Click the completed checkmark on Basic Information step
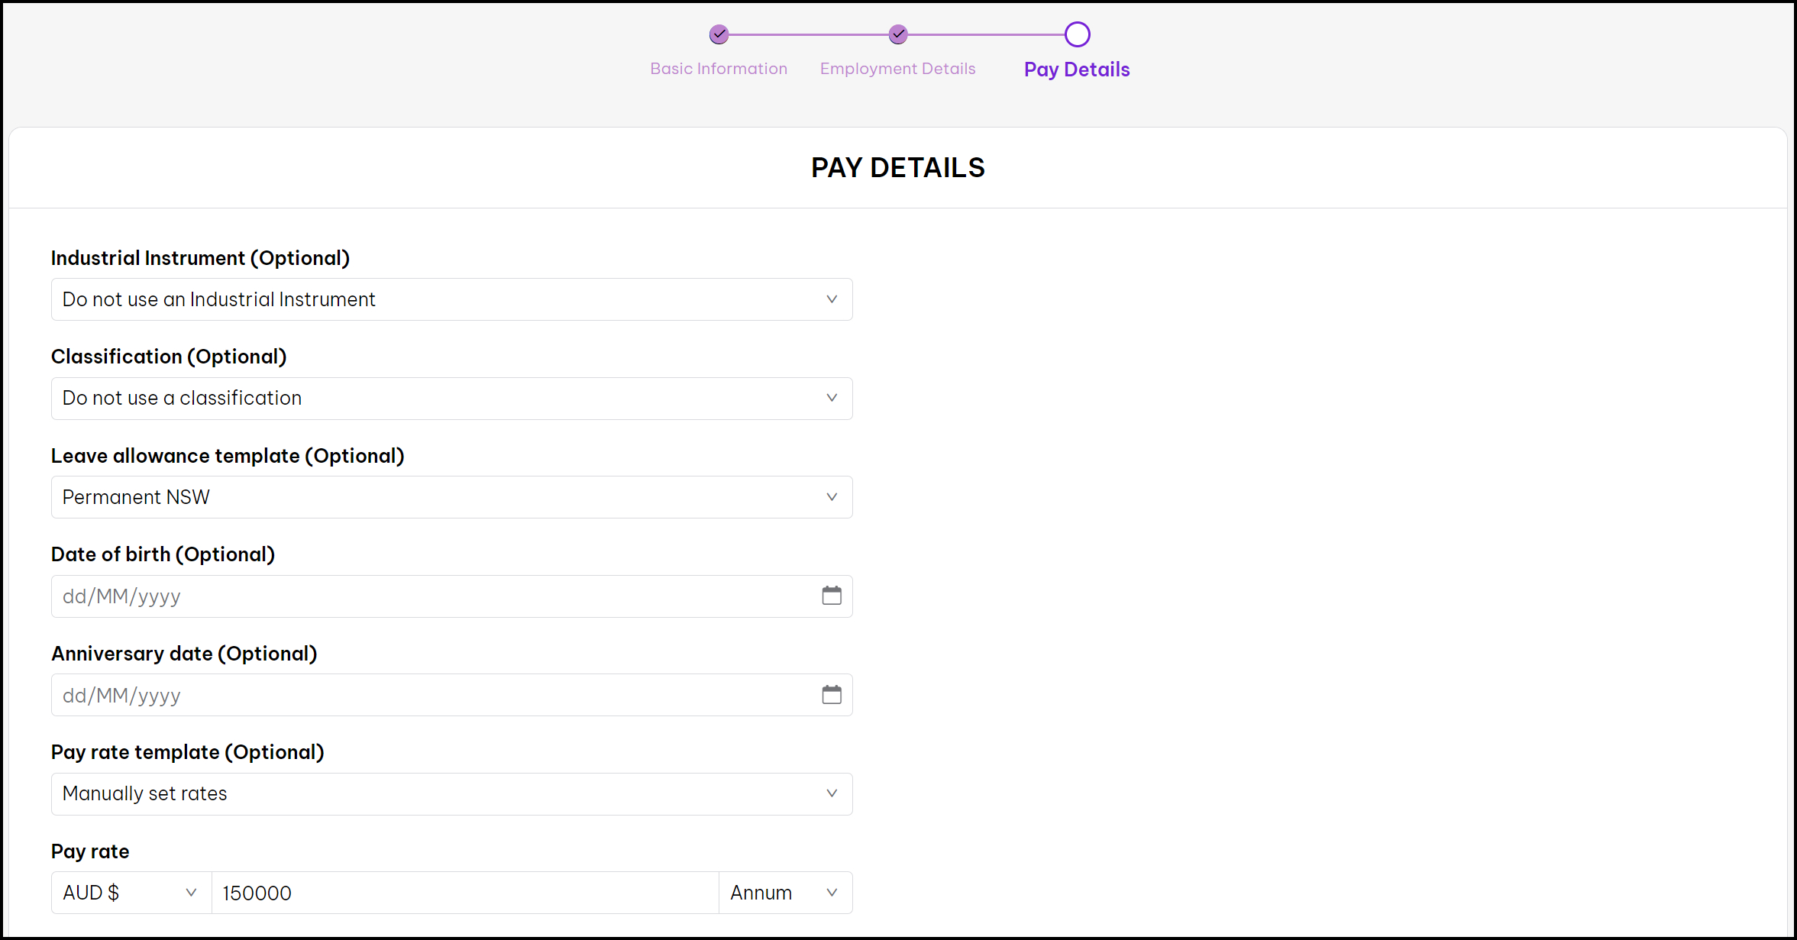Screen dimensions: 1797x940 coord(719,34)
